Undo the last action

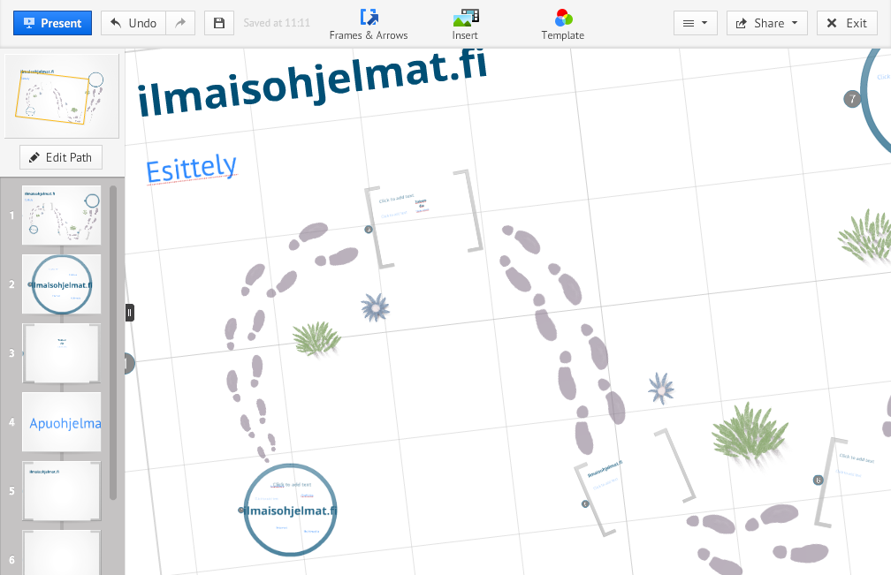133,23
